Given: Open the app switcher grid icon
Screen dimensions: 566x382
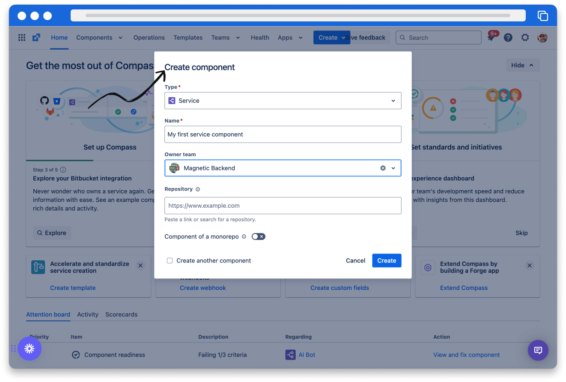Looking at the screenshot, I should click(22, 38).
